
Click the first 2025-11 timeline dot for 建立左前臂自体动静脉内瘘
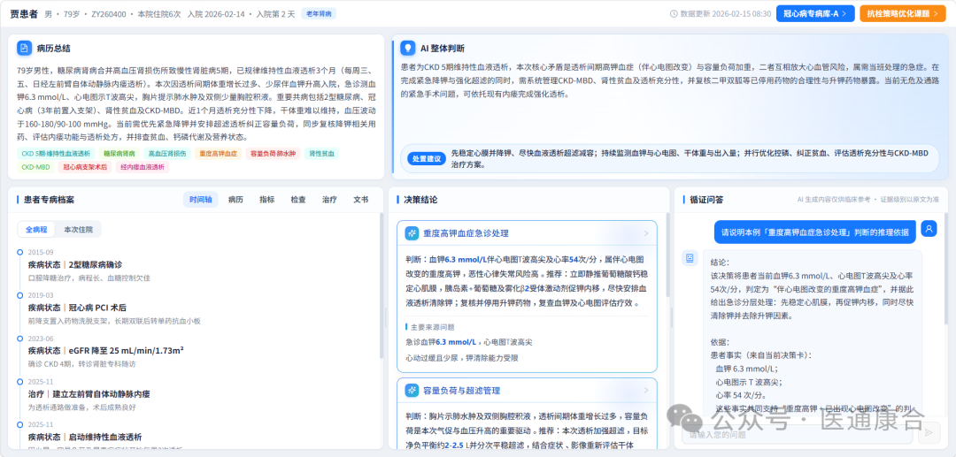pos(20,382)
